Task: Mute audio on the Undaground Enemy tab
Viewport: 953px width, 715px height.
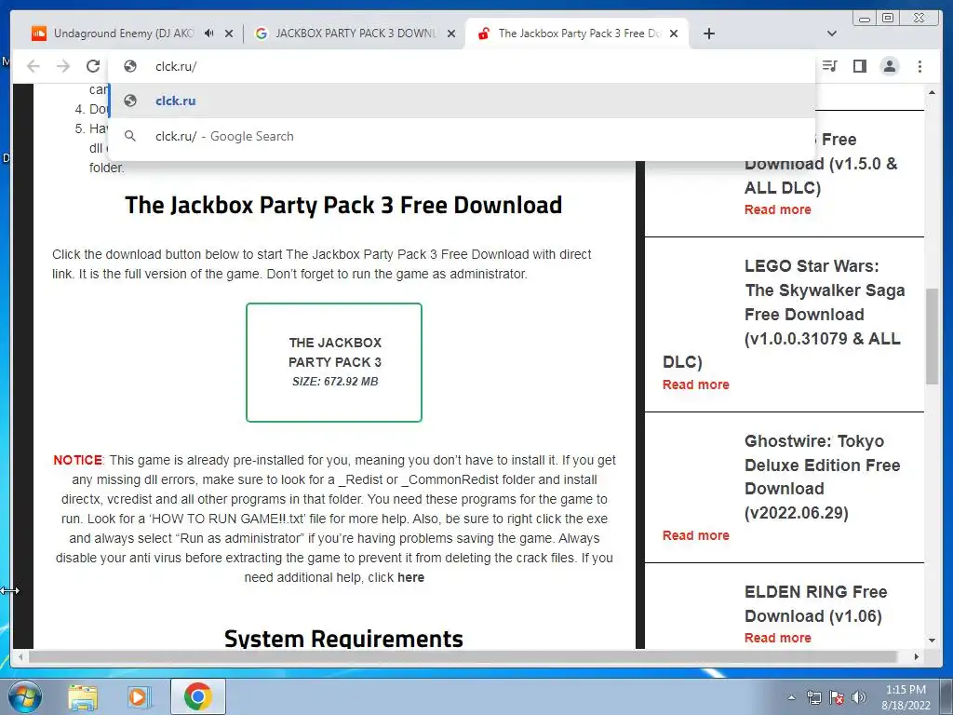Action: [209, 34]
